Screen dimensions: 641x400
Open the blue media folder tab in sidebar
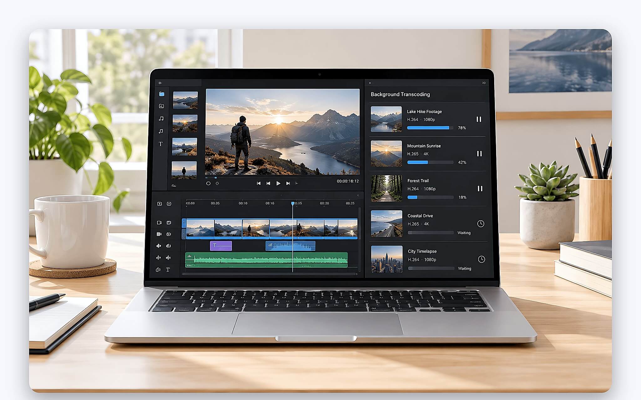point(162,94)
